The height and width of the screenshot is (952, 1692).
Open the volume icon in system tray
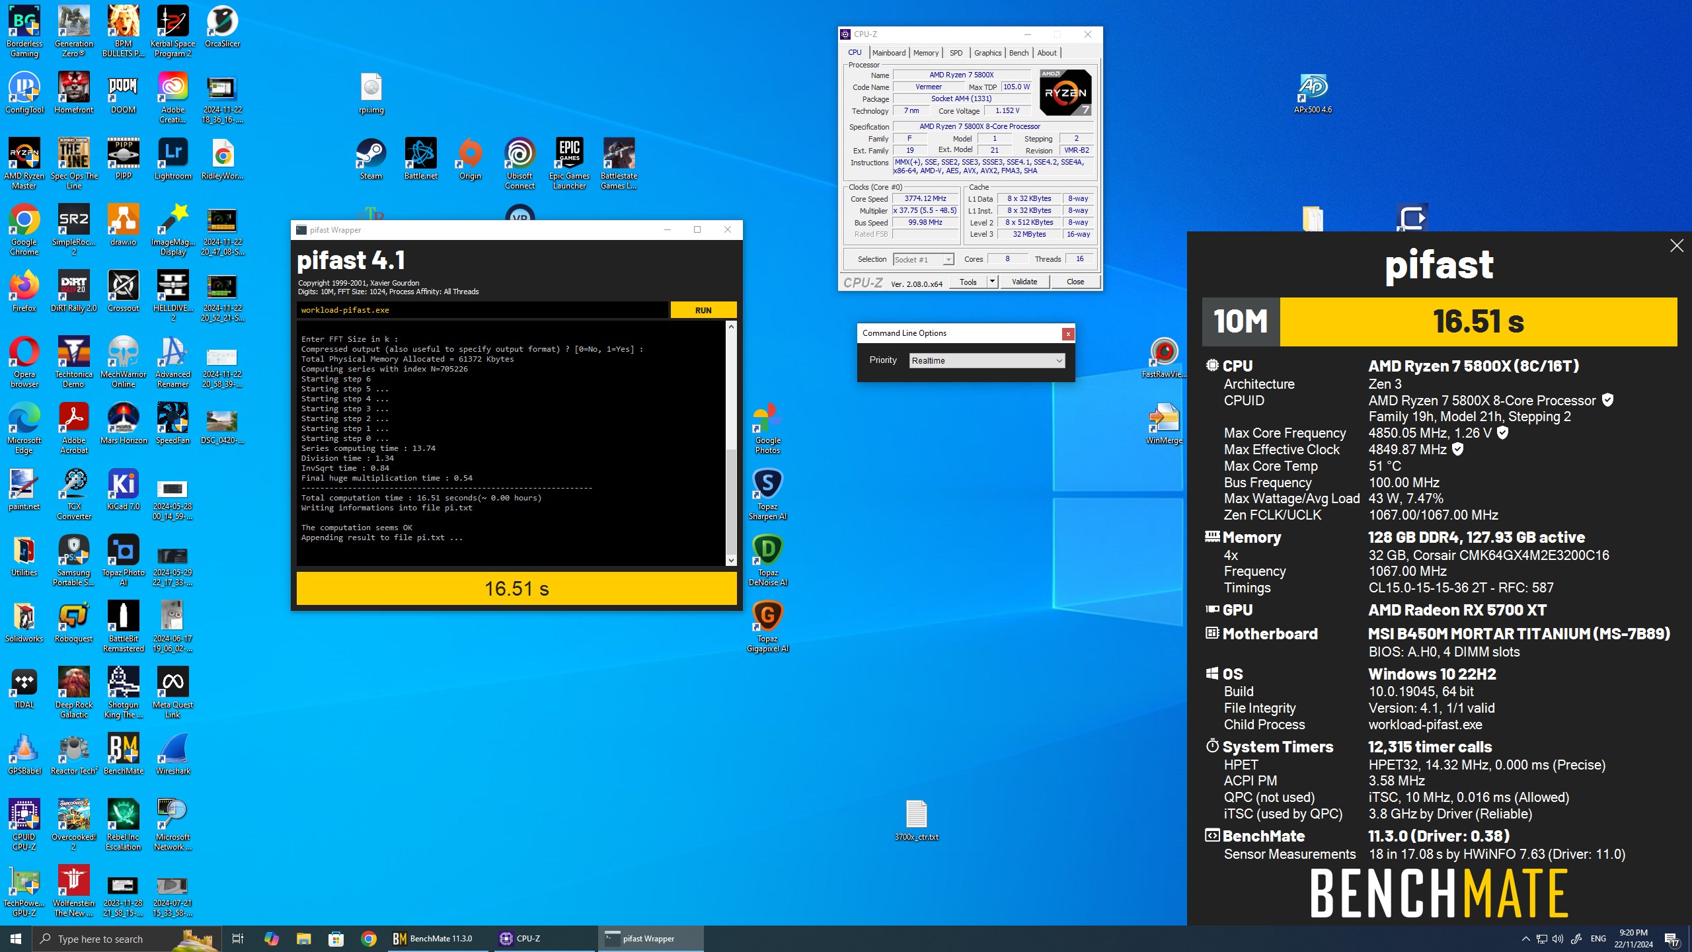click(1558, 939)
